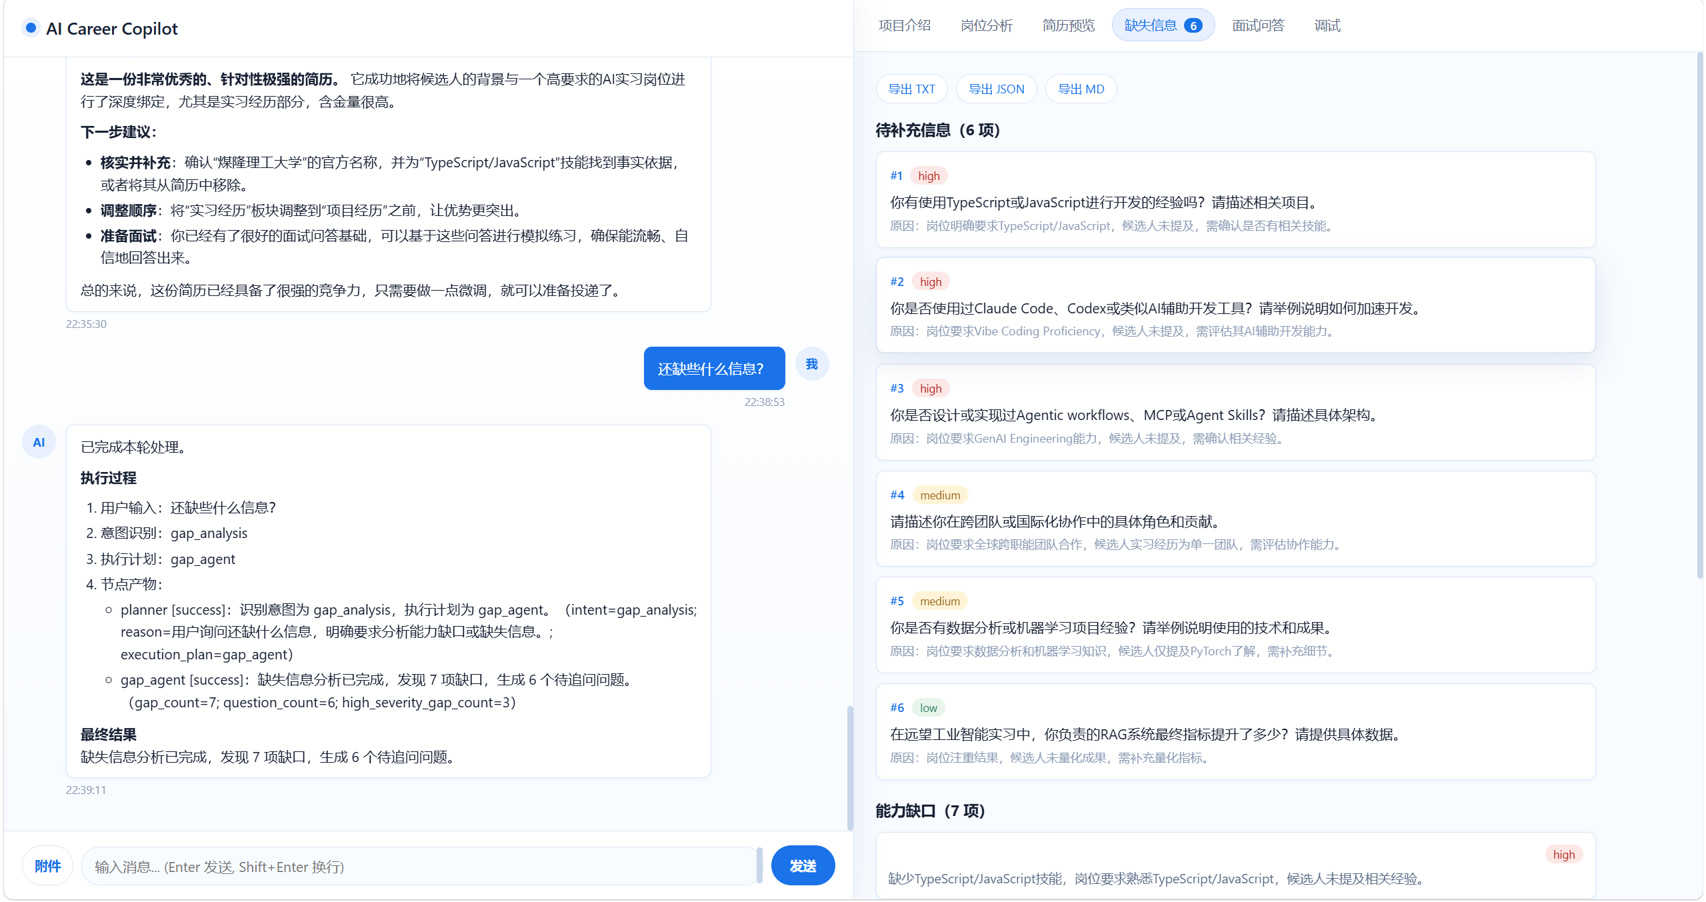Select question card #5 about 数据分析 experience
1706x902 pixels.
pos(1235,625)
